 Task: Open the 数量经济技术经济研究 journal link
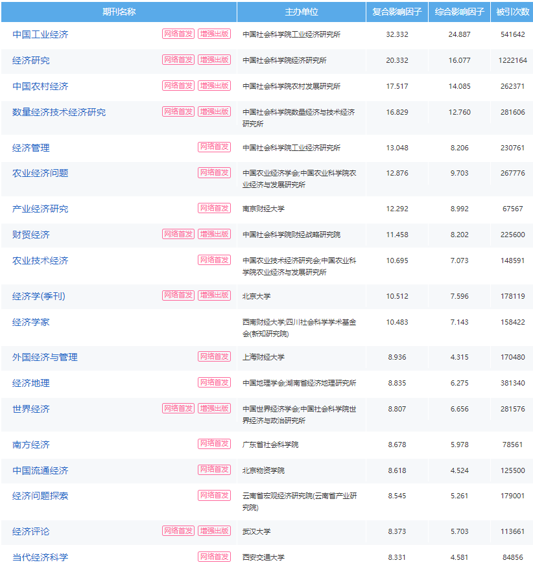pyautogui.click(x=59, y=113)
